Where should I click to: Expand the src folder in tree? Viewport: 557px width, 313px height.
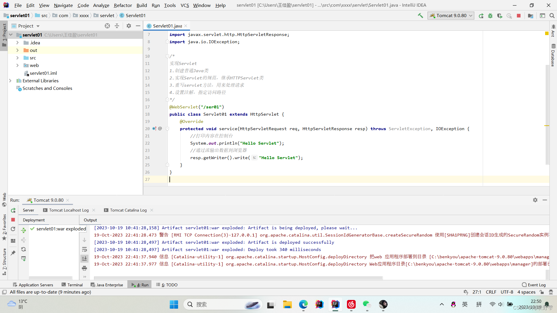tap(17, 58)
